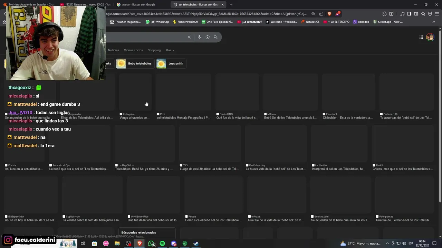Open Steam in the taskbar
The width and height of the screenshot is (442, 248).
pyautogui.click(x=196, y=244)
